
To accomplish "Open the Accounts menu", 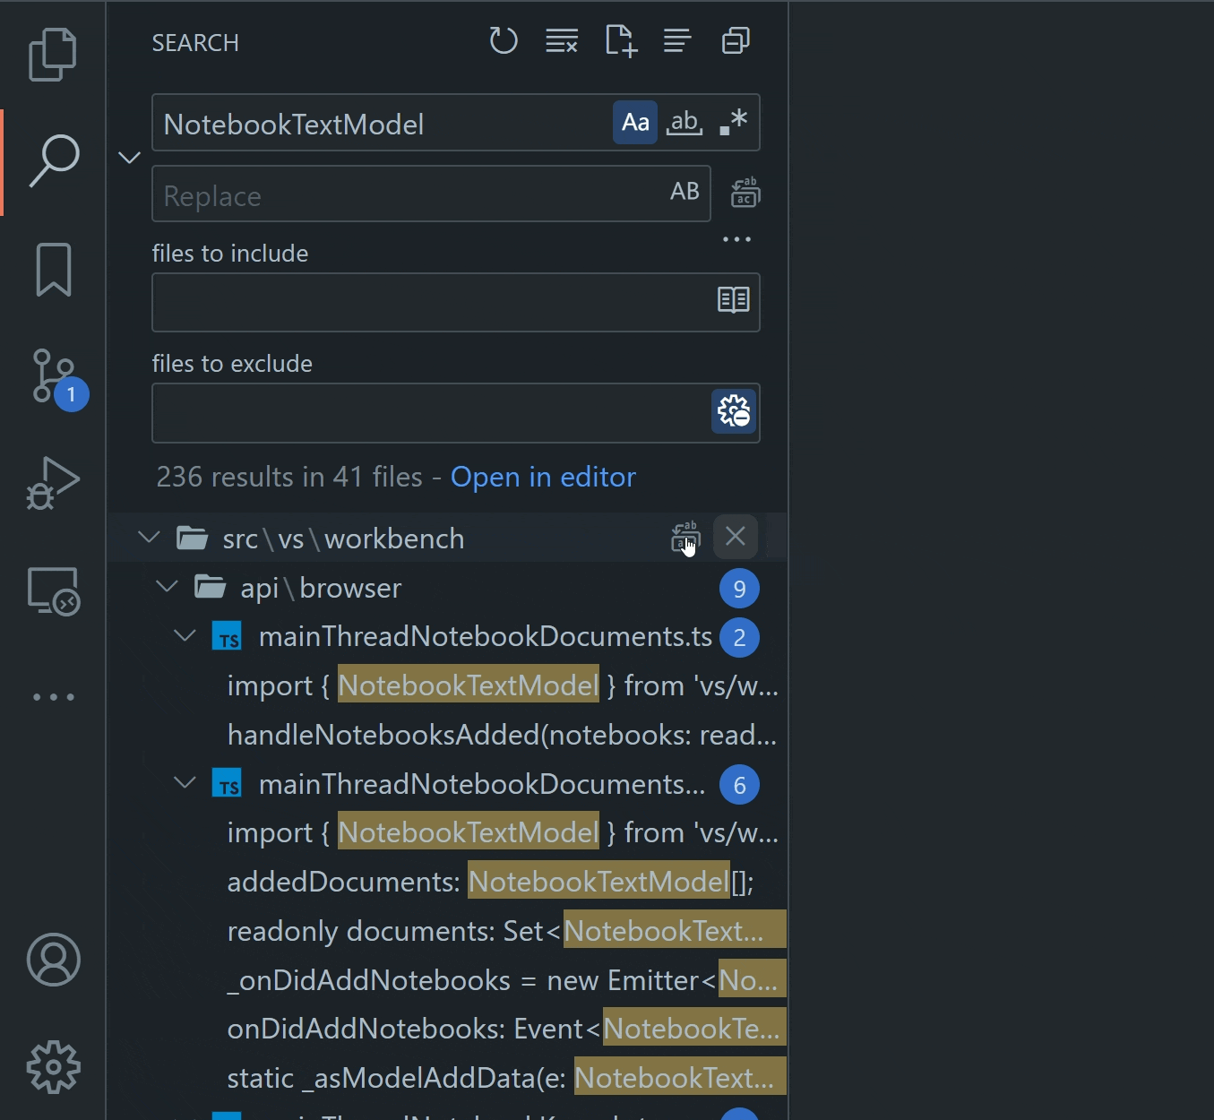I will tap(53, 961).
